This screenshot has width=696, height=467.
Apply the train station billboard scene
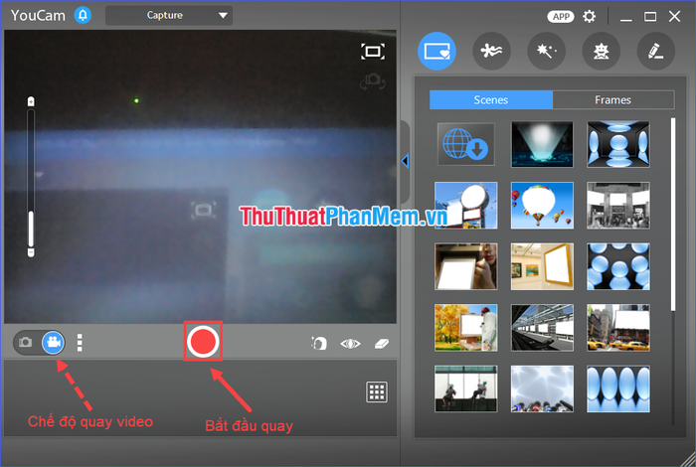point(542,328)
